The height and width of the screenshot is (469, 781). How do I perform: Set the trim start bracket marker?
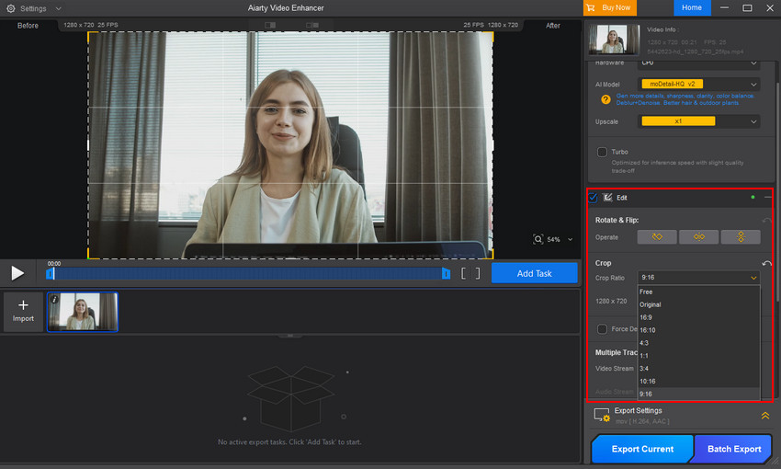click(464, 273)
